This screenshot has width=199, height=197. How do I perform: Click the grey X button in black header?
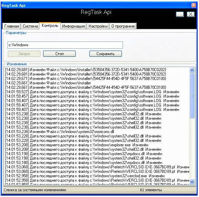click(191, 14)
